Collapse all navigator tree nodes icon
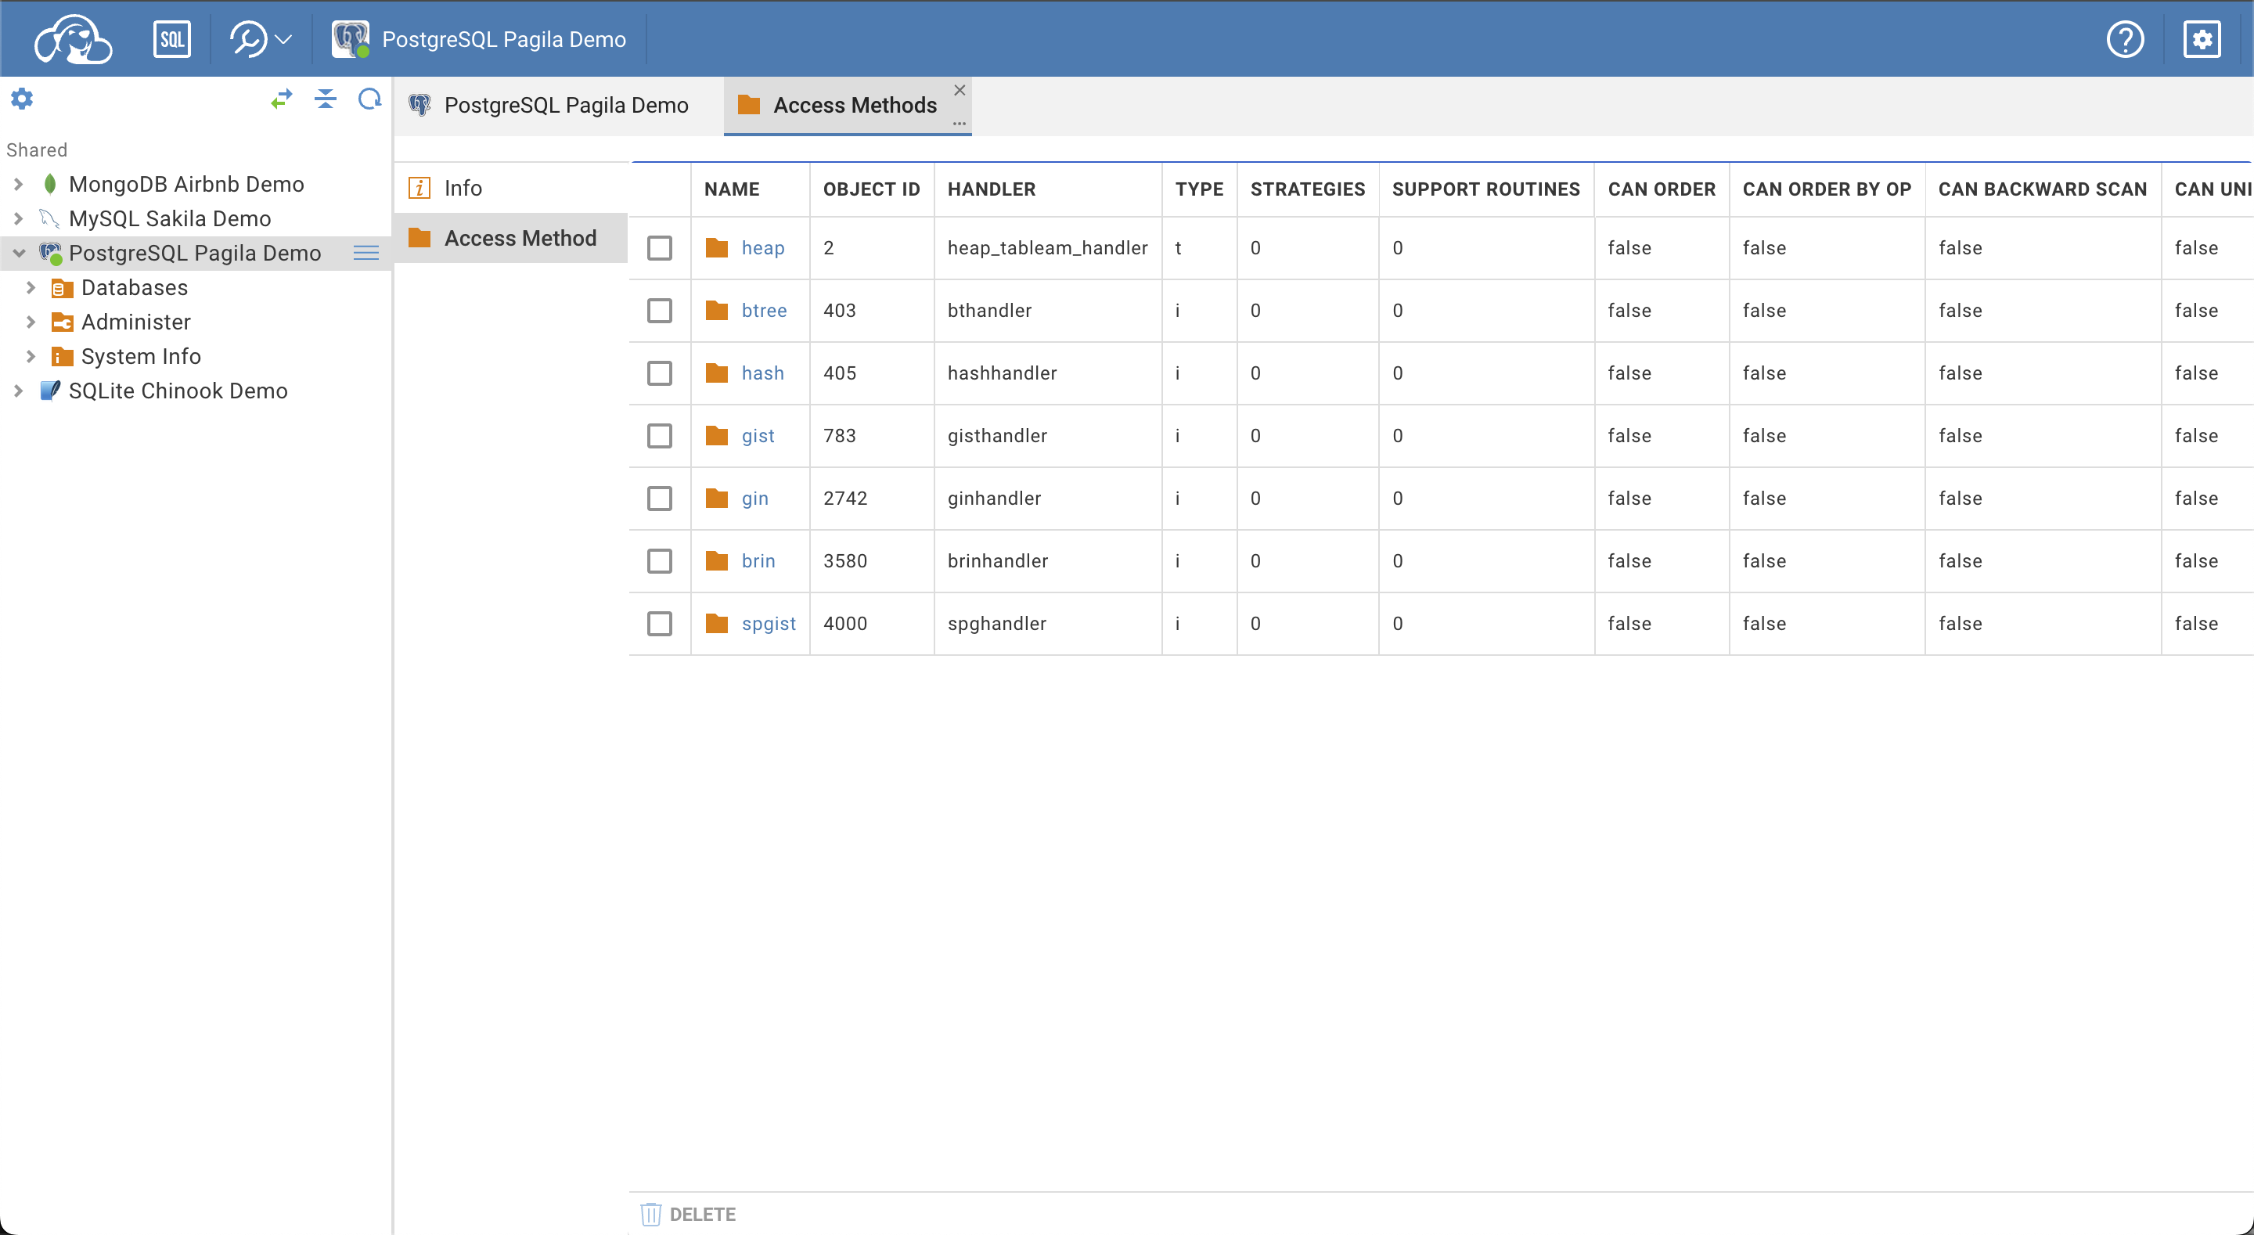The width and height of the screenshot is (2254, 1235). pyautogui.click(x=326, y=99)
